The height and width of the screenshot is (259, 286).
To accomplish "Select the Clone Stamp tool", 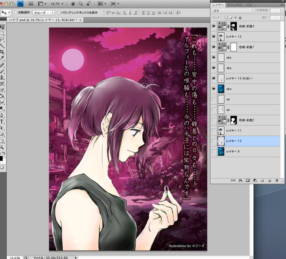I will point(2,77).
